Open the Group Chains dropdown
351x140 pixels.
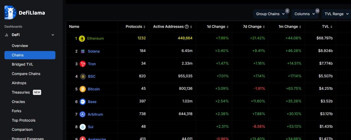click(x=271, y=14)
